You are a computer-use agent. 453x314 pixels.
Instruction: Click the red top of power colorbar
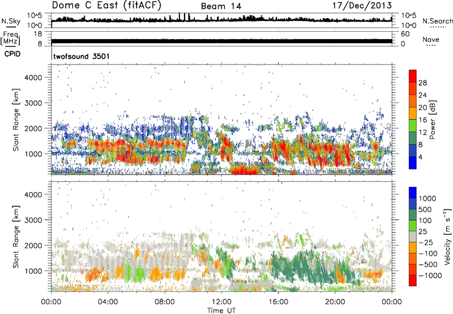pos(413,76)
